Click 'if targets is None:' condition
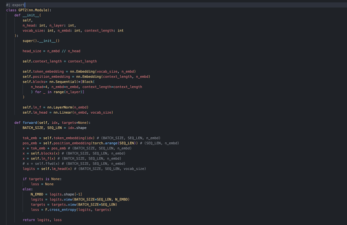The height and width of the screenshot is (225, 347). coord(42,179)
